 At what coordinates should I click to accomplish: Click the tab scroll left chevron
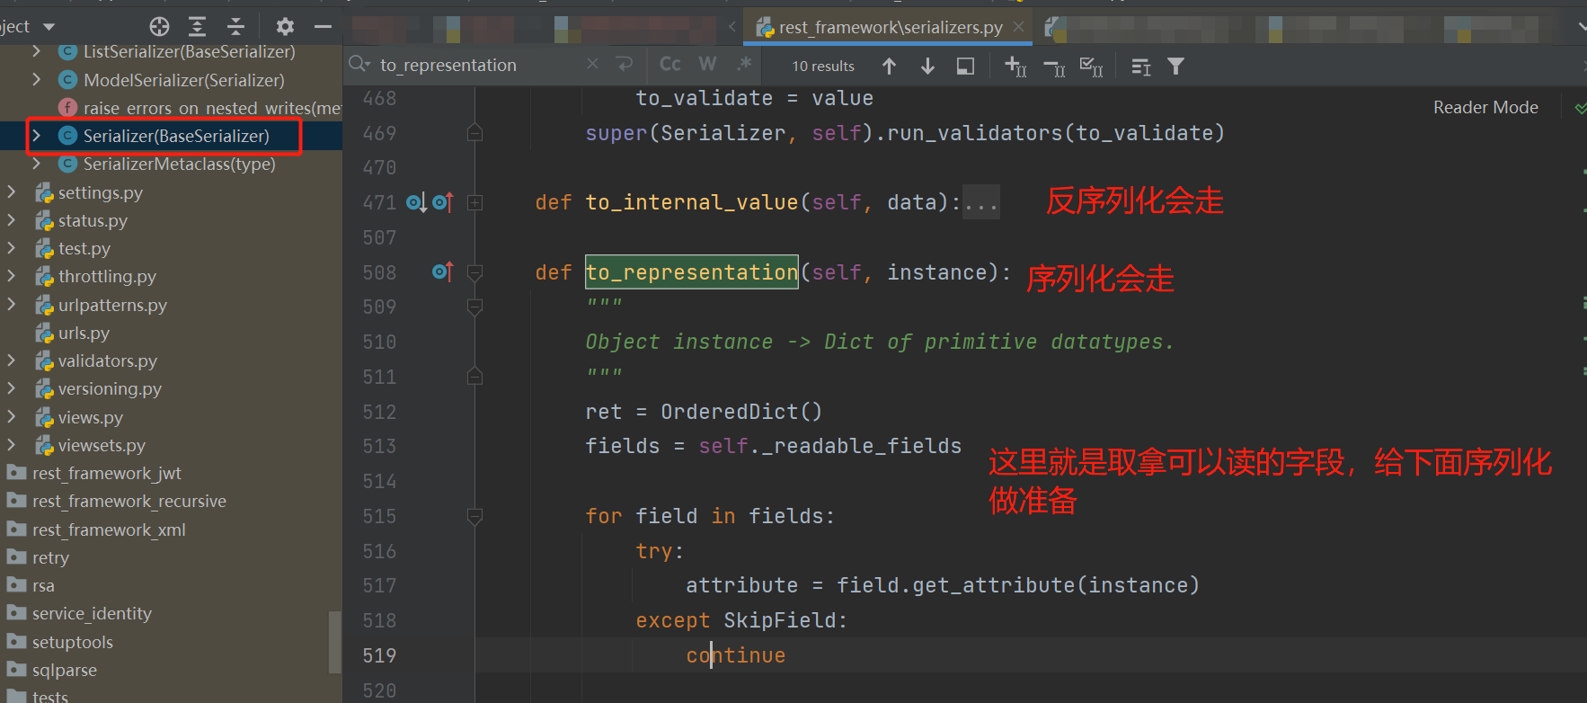tap(732, 27)
